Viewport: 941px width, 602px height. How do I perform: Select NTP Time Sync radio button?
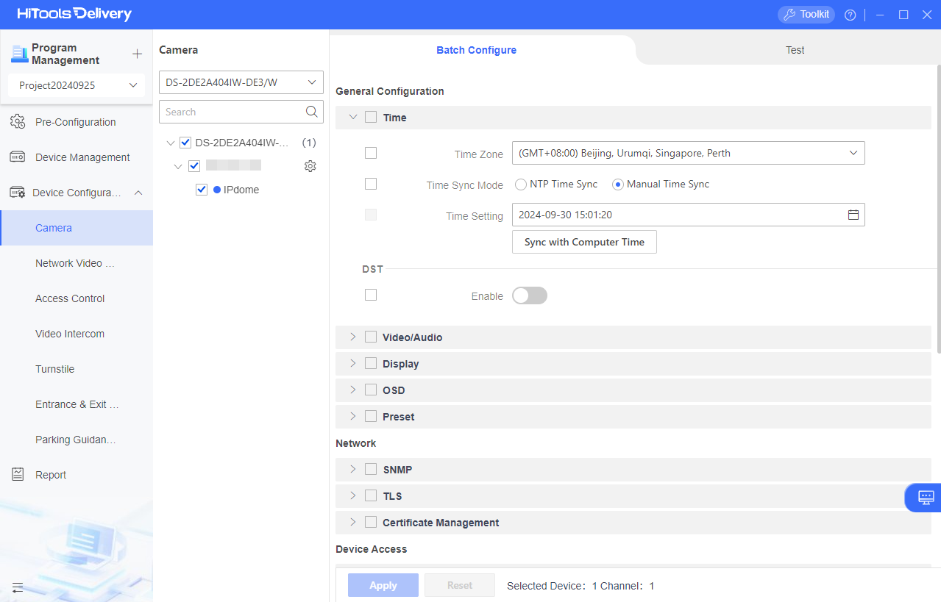(521, 184)
